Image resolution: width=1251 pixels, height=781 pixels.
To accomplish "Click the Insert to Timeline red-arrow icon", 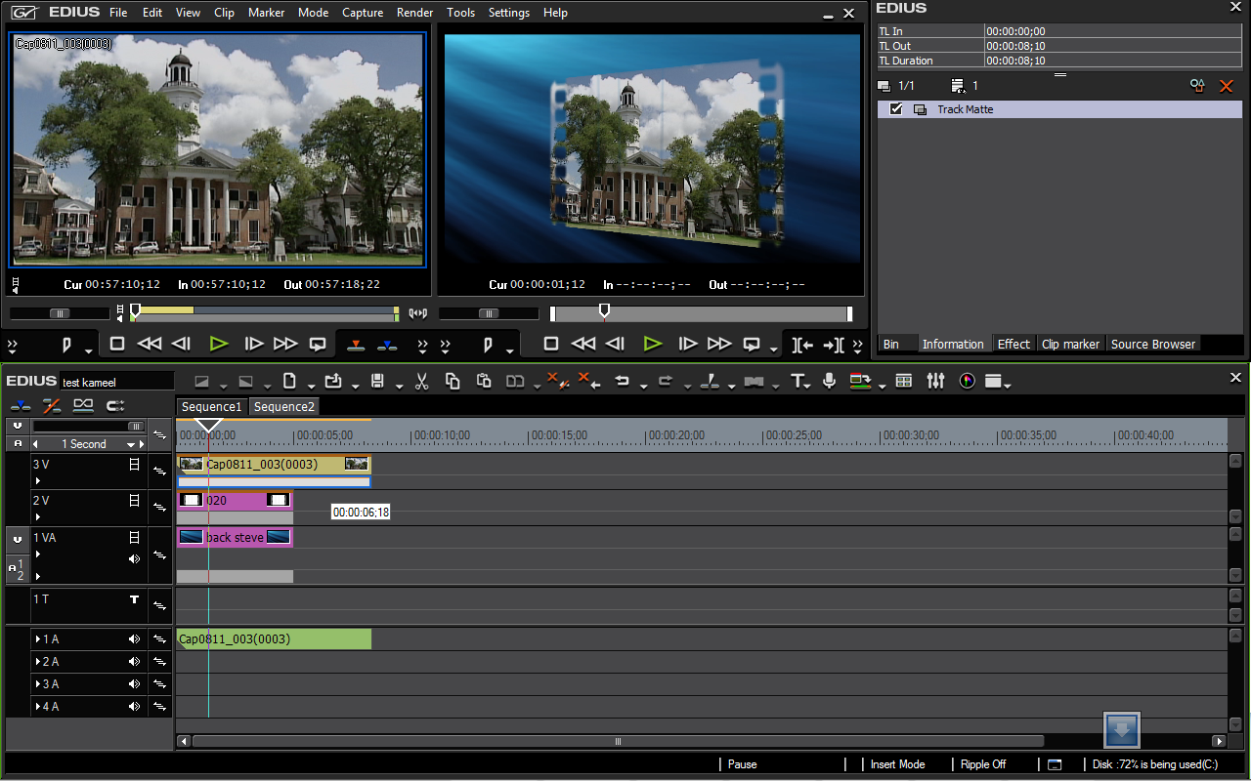I will click(356, 345).
